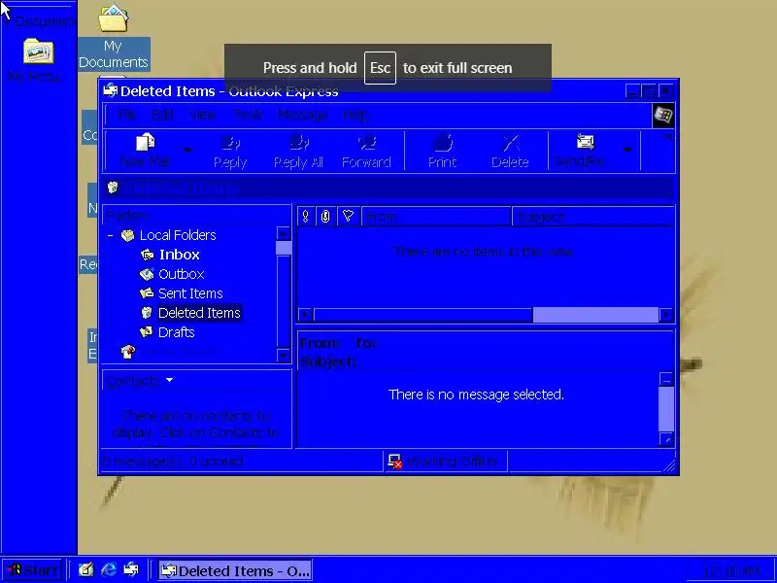Screen dimensions: 777x583
Task: Click the Reply toolbar icon
Action: (230, 143)
